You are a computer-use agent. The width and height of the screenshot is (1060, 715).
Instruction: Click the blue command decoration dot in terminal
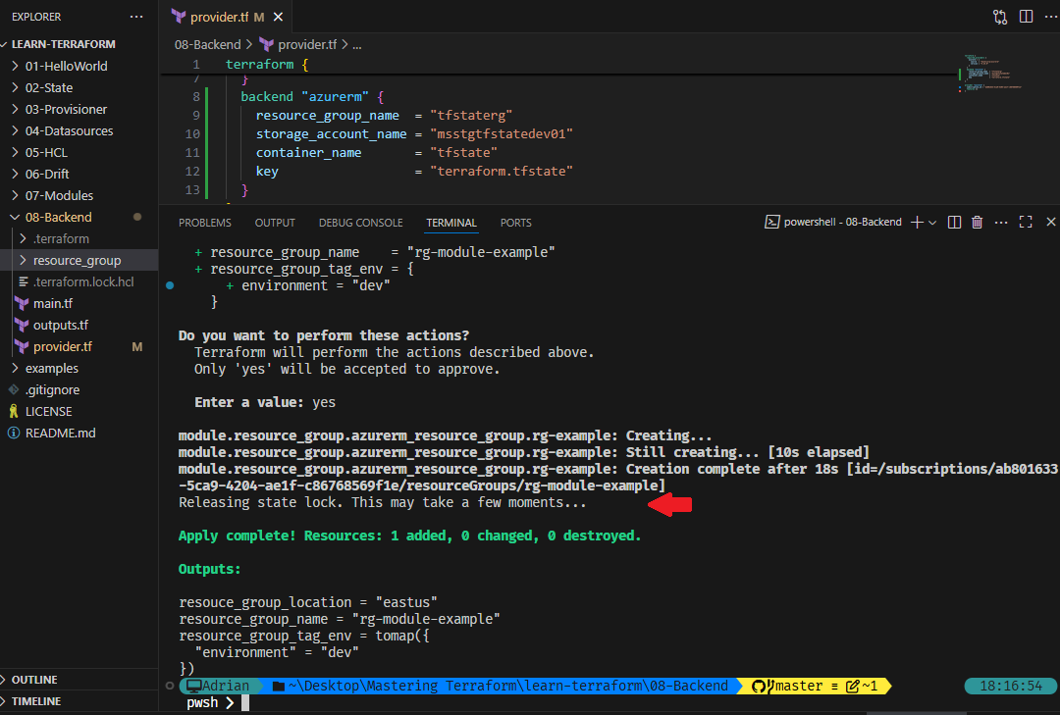coord(170,285)
